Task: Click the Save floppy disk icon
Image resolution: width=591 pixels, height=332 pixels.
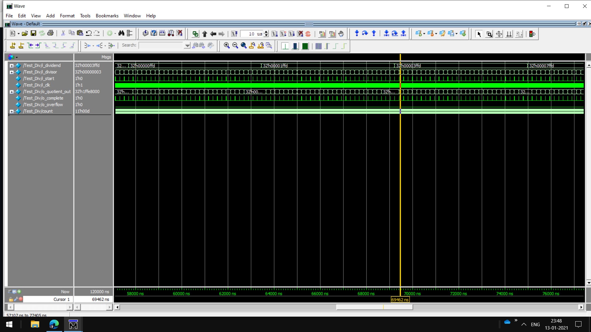Action: pos(33,34)
